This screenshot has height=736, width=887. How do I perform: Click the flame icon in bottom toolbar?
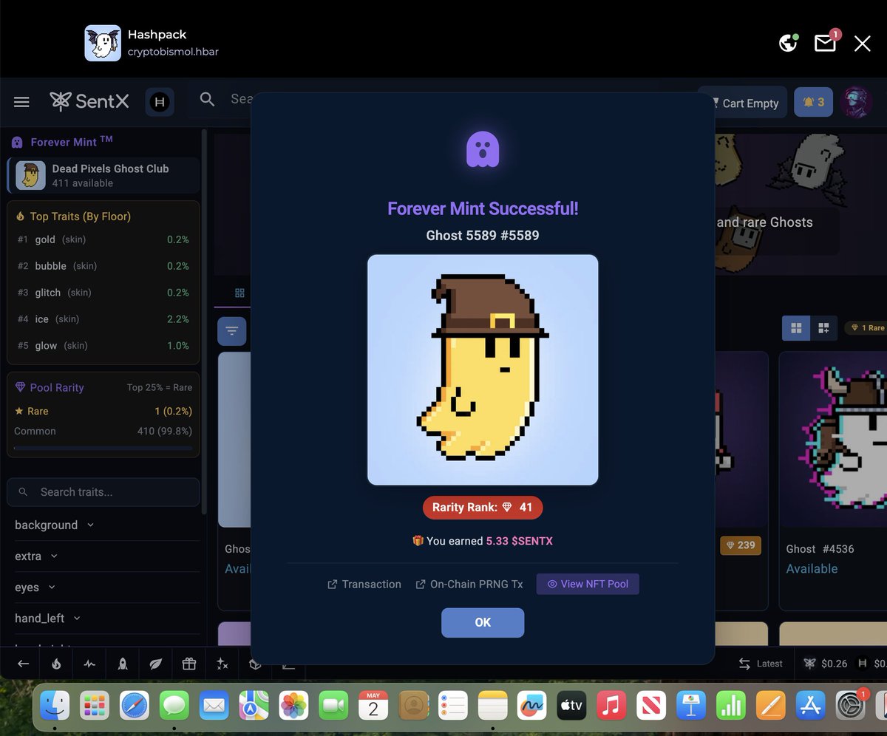pos(56,664)
